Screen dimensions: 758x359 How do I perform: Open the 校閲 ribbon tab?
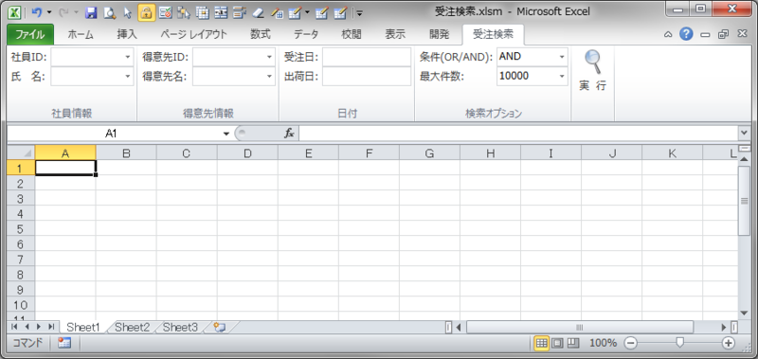[x=352, y=34]
